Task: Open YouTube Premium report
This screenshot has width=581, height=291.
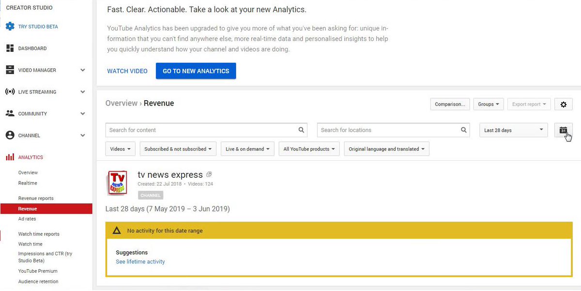Action: (x=38, y=271)
